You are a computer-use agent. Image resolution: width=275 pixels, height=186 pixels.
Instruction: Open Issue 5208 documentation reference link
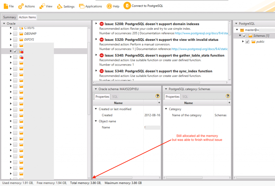click(201, 33)
